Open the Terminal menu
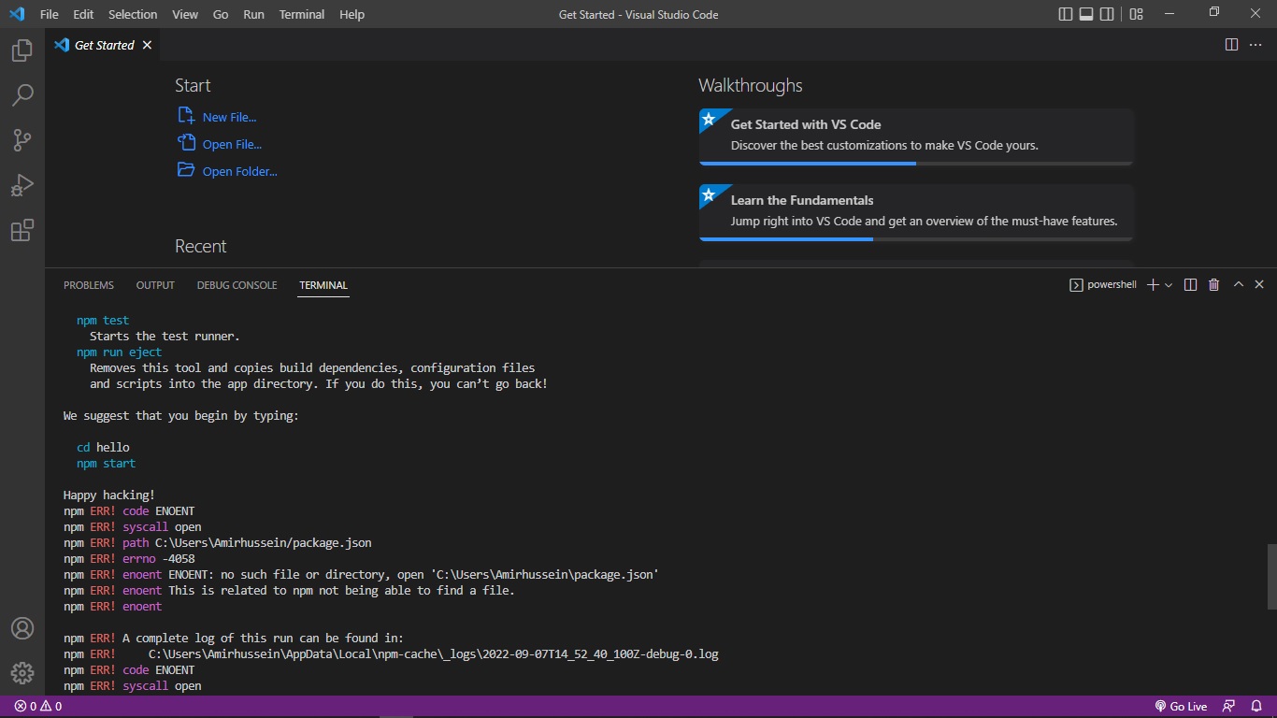 (302, 14)
